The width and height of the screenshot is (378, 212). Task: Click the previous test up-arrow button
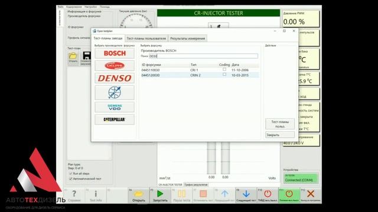(224, 195)
